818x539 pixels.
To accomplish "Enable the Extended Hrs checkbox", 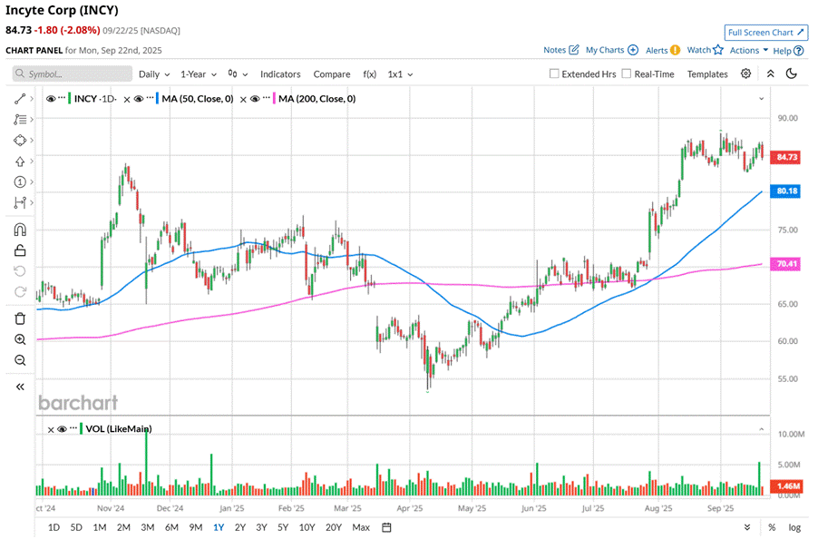I will tap(554, 74).
